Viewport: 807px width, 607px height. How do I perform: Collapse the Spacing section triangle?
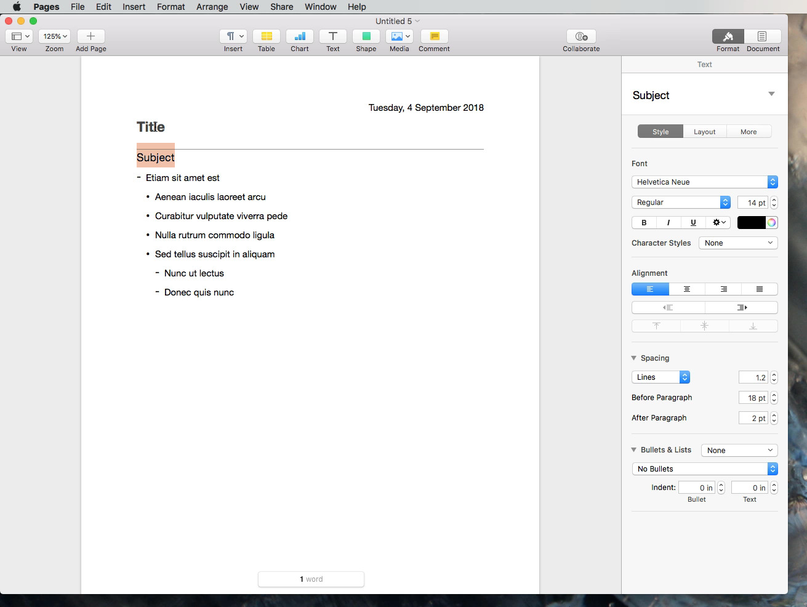click(634, 358)
